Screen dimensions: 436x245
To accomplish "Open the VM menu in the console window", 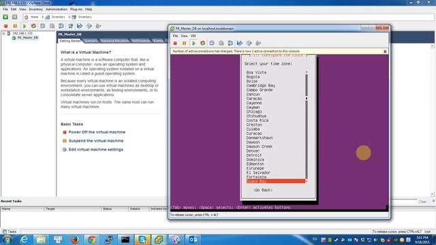I will [193, 36].
